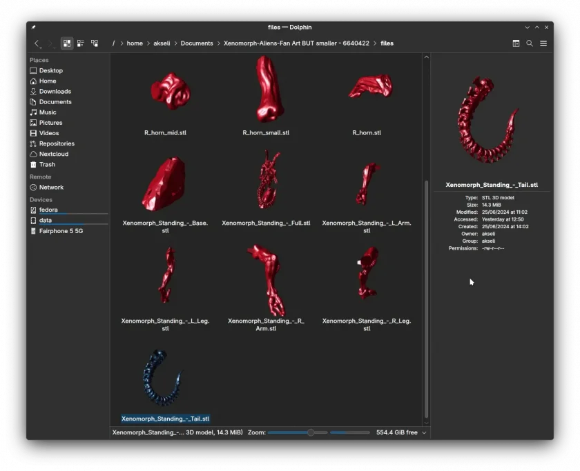The image size is (580, 471).
Task: Navigate to akseli in breadcrumb
Action: pyautogui.click(x=162, y=43)
